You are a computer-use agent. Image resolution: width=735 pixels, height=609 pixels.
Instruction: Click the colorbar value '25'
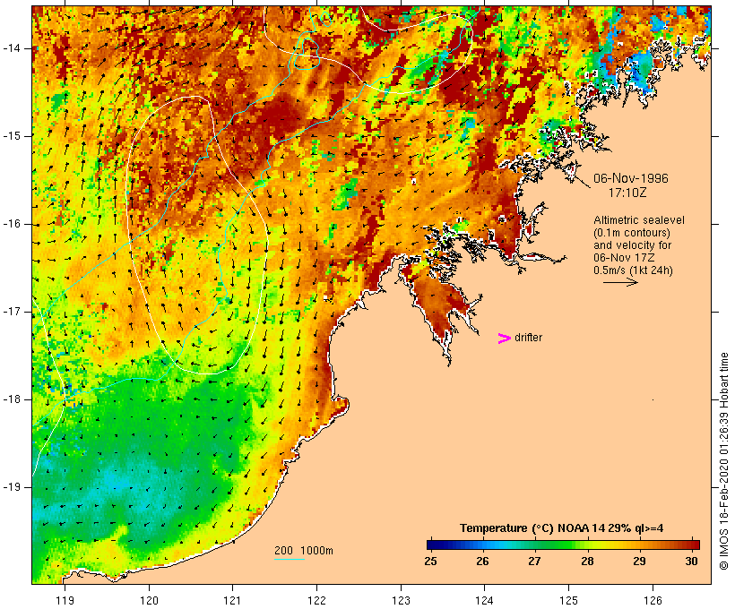pos(431,561)
